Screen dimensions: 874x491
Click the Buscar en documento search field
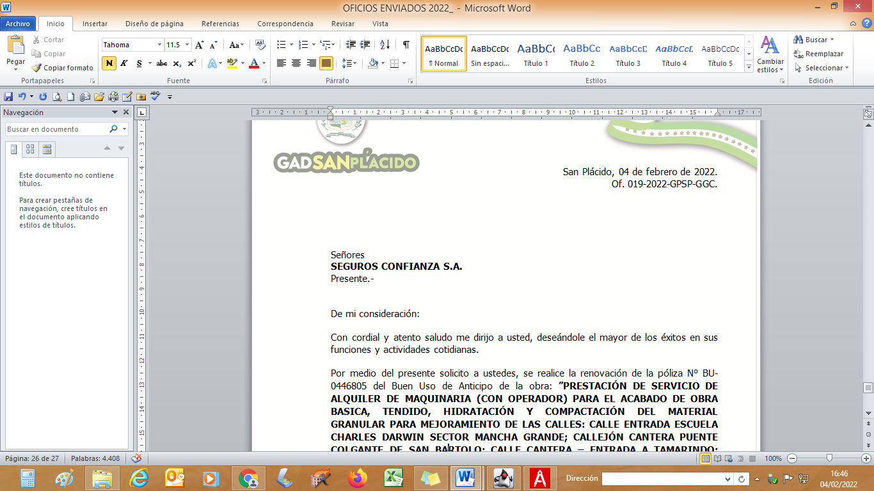(x=56, y=129)
